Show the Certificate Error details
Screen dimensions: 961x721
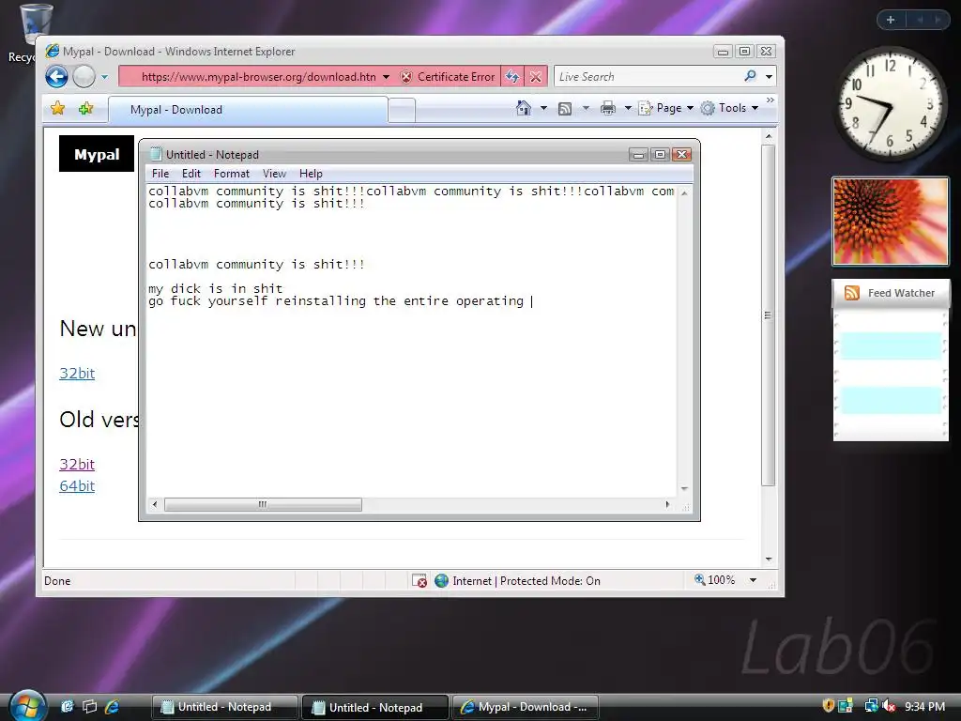click(448, 77)
